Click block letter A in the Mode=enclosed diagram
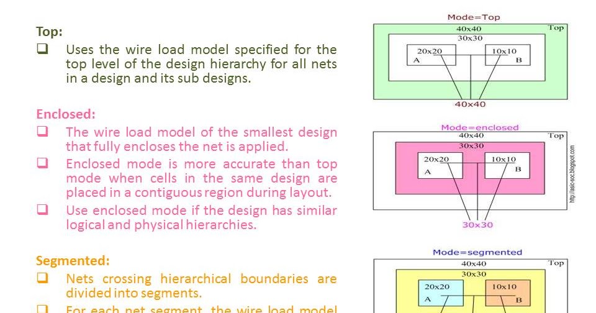 [428, 172]
